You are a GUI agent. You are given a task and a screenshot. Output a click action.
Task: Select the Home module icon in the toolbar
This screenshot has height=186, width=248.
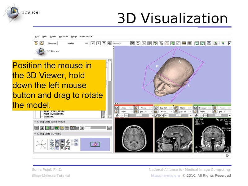pos(139,43)
